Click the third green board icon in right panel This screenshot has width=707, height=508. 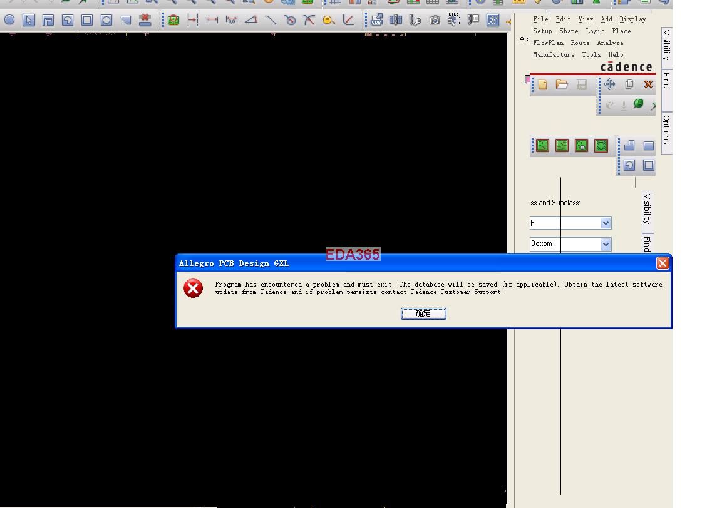(582, 146)
